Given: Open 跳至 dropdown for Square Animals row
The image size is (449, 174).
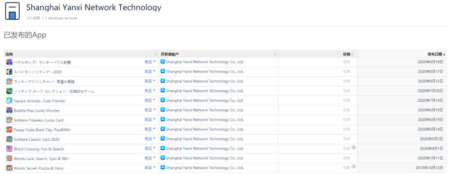Looking at the screenshot, I should coord(150,100).
